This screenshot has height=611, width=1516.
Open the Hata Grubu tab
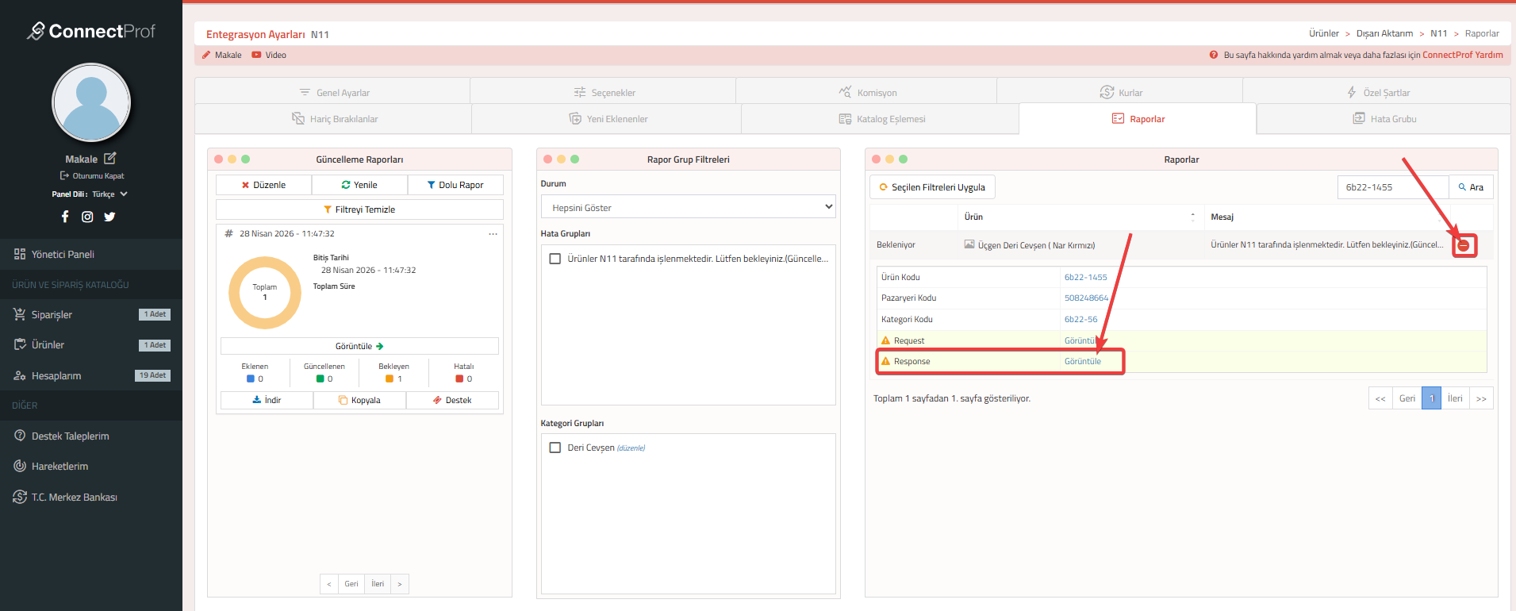coord(1384,119)
